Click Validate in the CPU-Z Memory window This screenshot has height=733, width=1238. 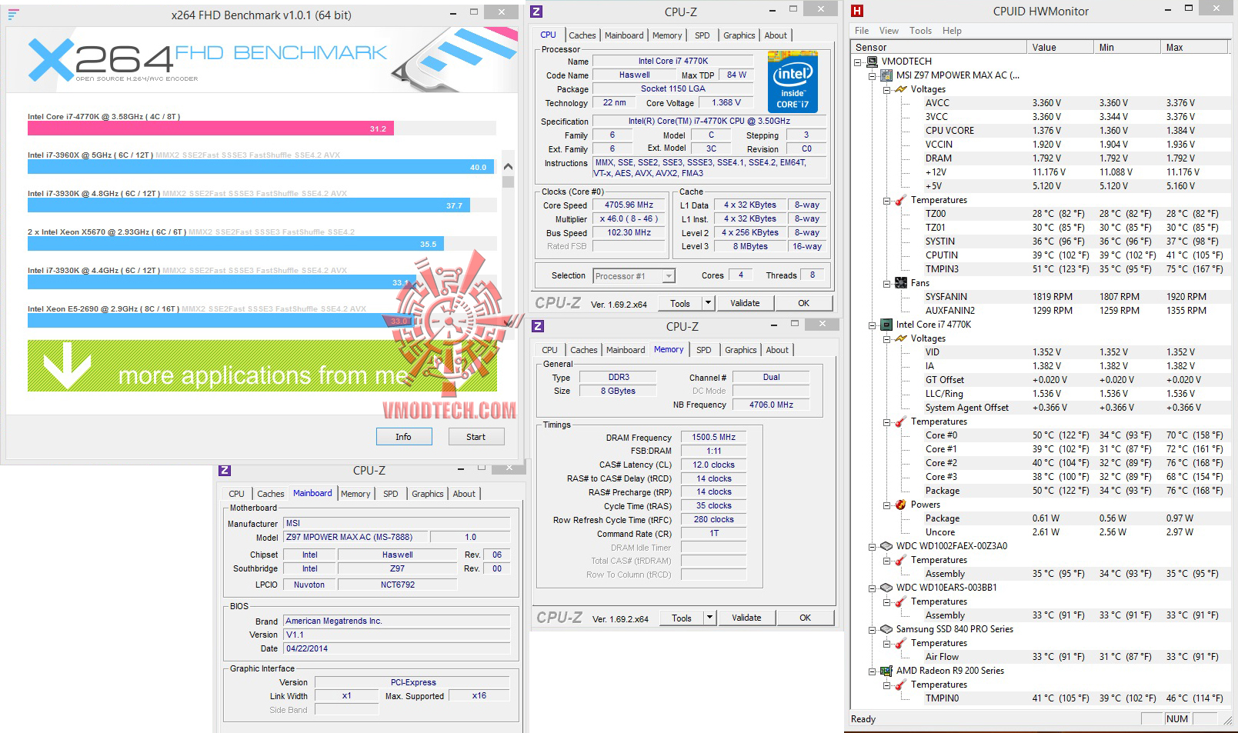(x=746, y=618)
